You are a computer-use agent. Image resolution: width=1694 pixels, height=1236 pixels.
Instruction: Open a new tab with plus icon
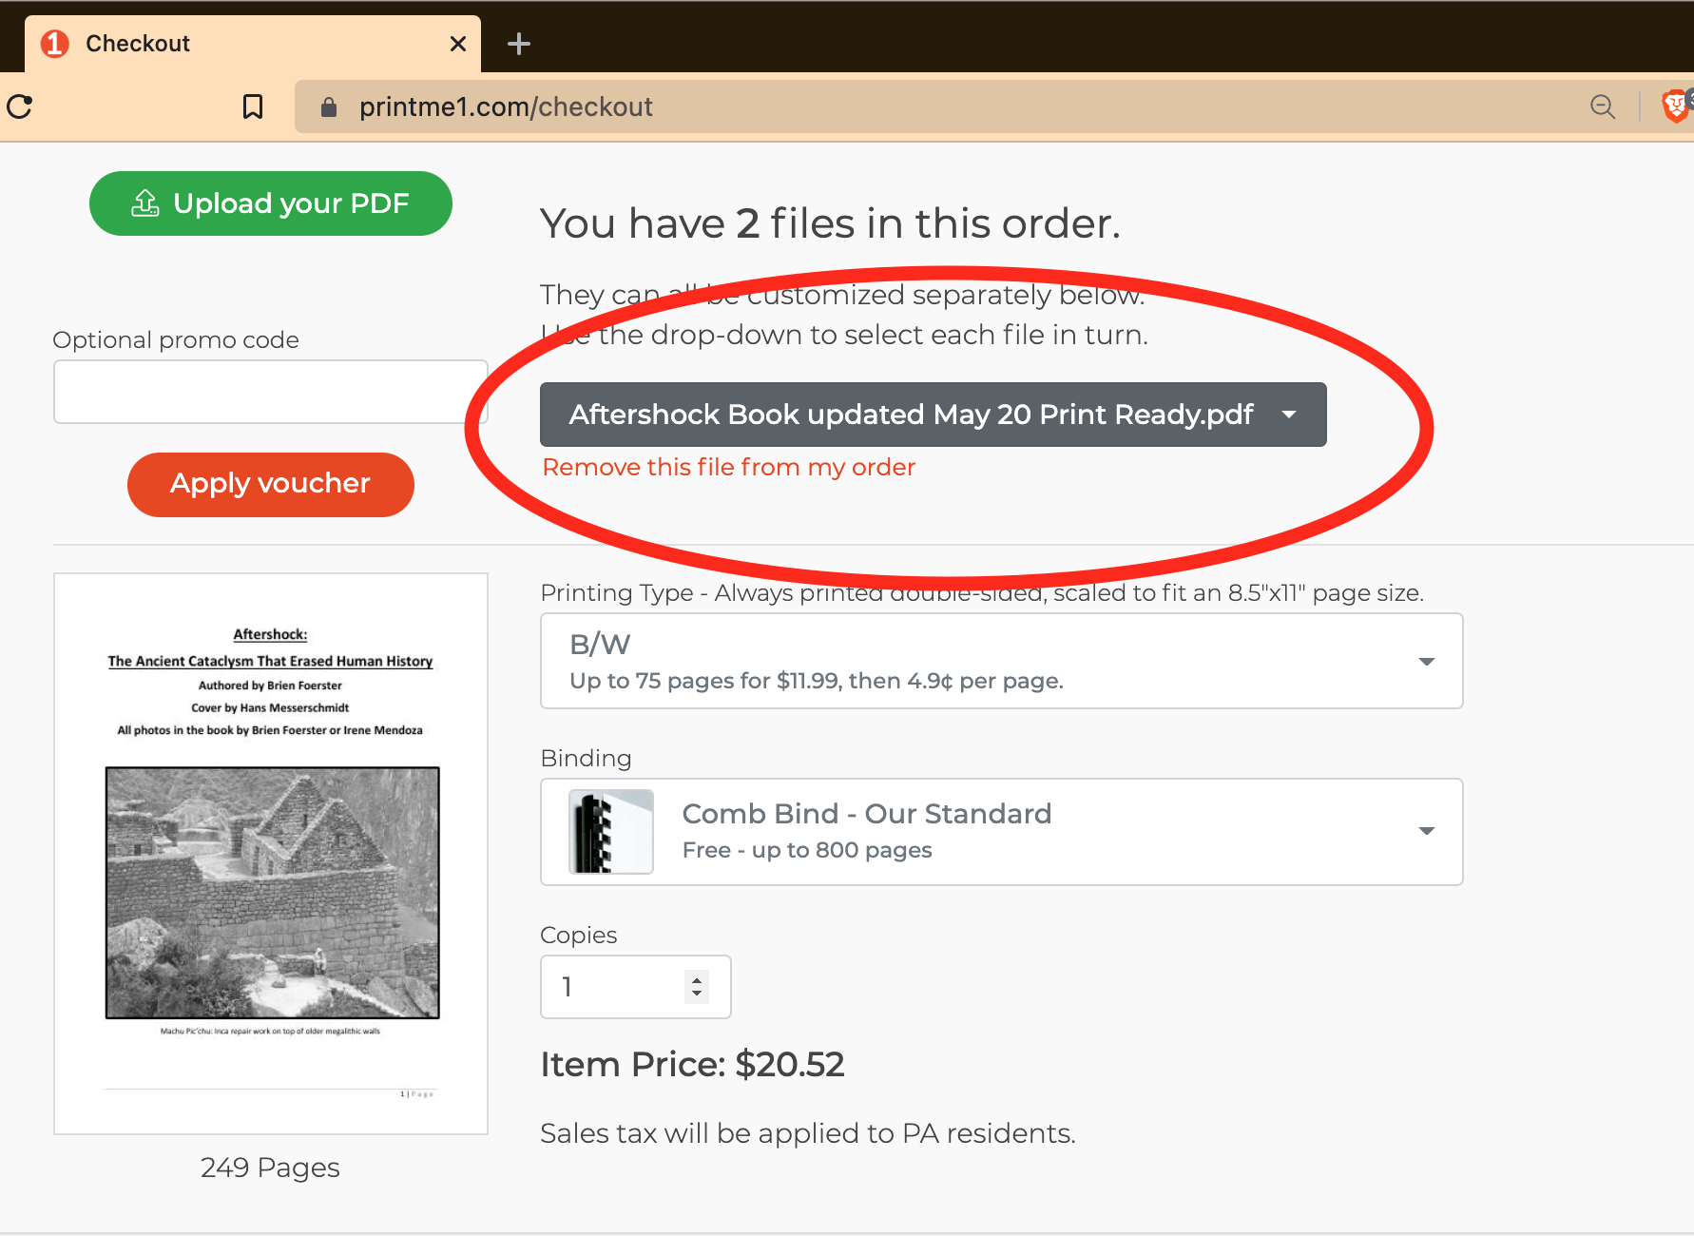[x=519, y=44]
